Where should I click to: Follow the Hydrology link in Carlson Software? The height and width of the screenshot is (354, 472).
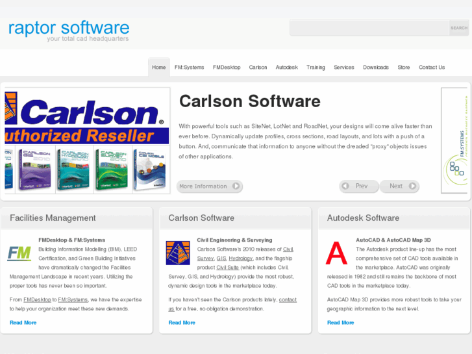(240, 259)
